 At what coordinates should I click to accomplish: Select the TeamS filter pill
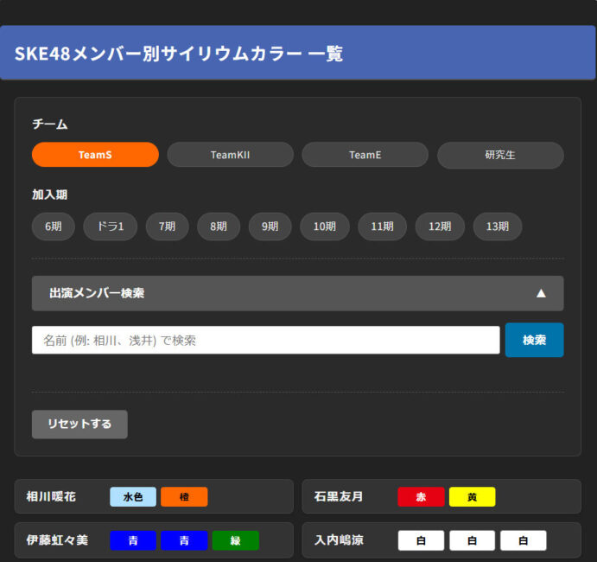point(95,155)
